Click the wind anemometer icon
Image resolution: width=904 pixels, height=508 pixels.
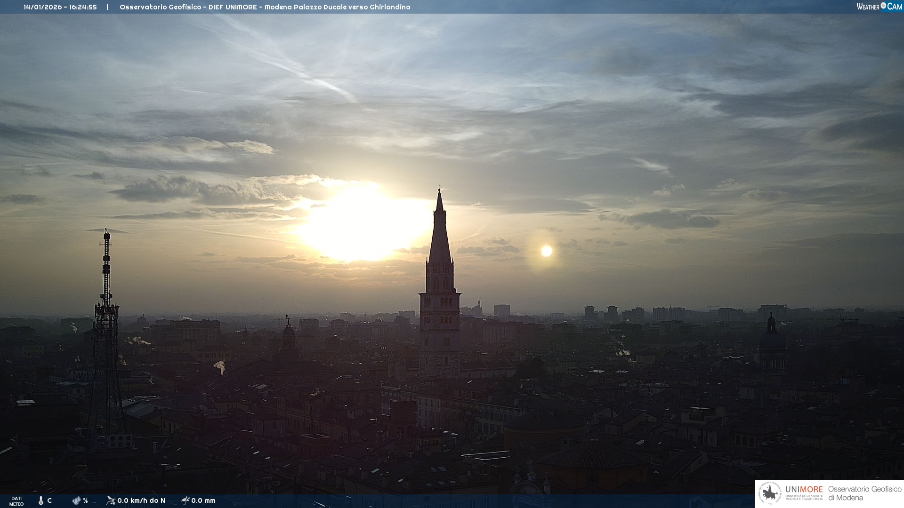click(111, 500)
